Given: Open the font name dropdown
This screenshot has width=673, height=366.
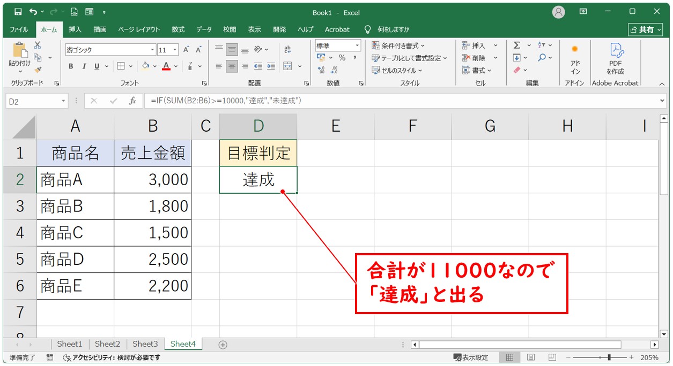Looking at the screenshot, I should 152,50.
